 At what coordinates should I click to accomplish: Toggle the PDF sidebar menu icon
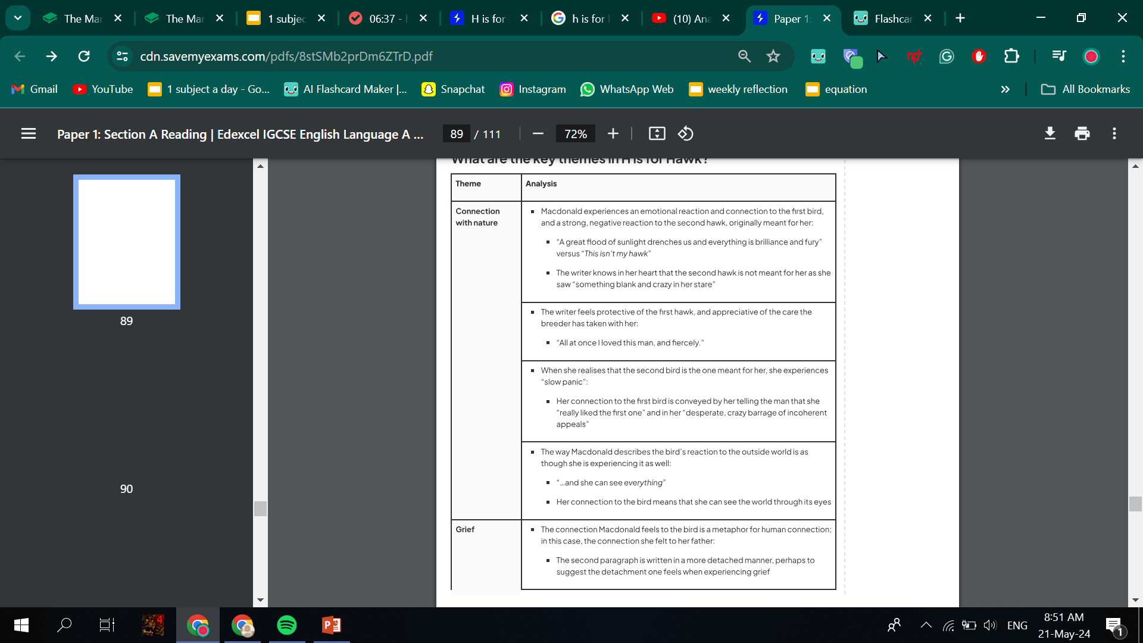click(x=29, y=134)
